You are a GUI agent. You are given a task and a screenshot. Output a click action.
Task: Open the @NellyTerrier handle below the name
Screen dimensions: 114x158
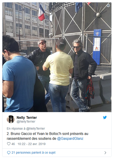pos(26,121)
